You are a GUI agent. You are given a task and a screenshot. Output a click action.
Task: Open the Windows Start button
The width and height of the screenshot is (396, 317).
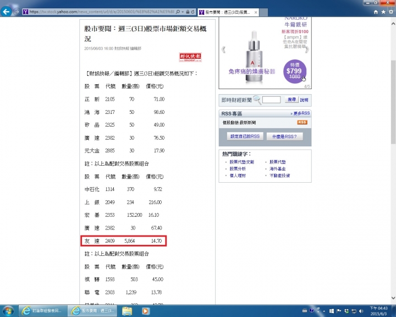point(8,311)
